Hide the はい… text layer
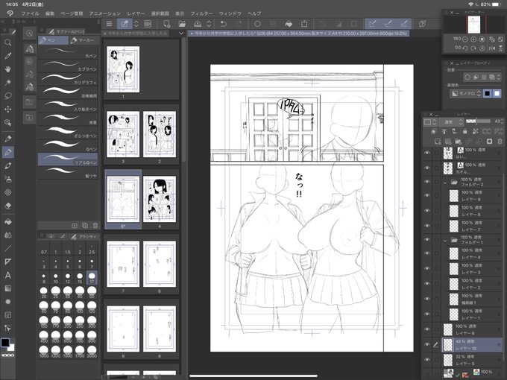This screenshot has width=507, height=380. 427,153
